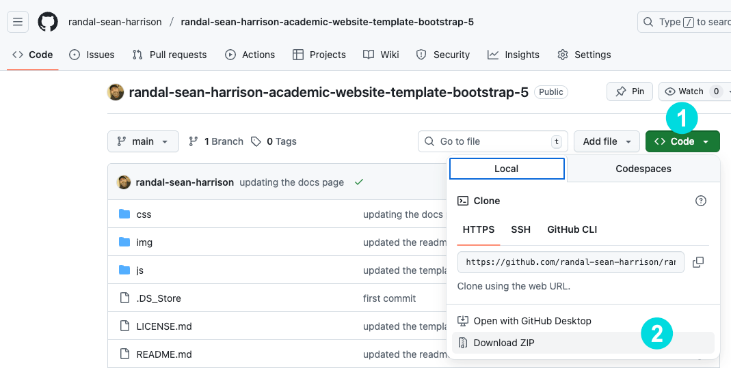
Task: Select the SSH clone option
Action: 520,229
